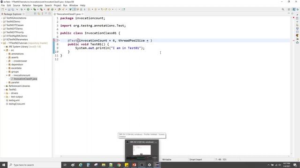300x168 pixels.
Task: Select InvocationClass01.java in the tree
Action: point(25,79)
